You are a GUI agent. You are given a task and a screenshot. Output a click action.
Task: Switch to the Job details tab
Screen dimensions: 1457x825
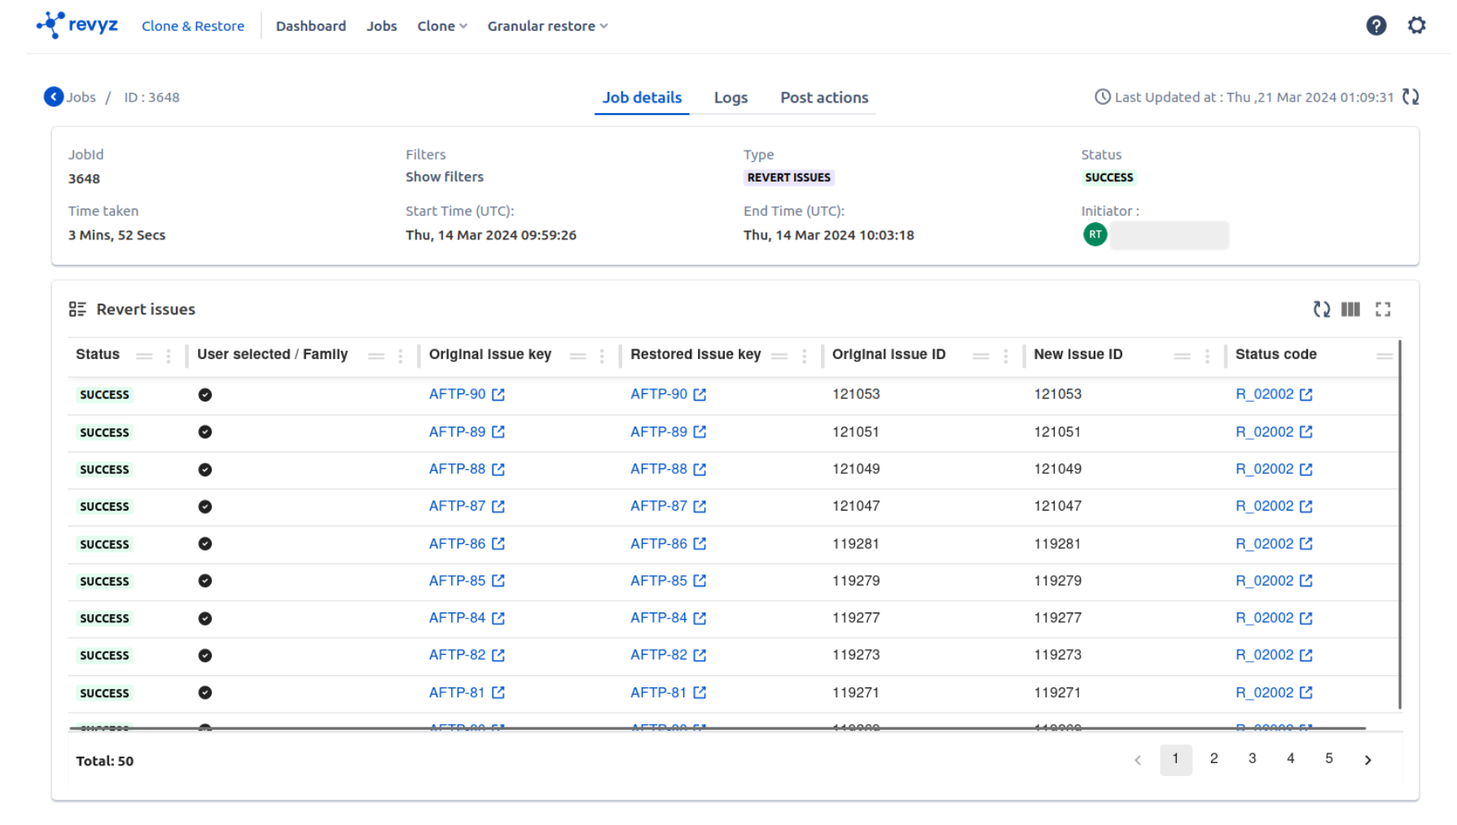pyautogui.click(x=642, y=98)
